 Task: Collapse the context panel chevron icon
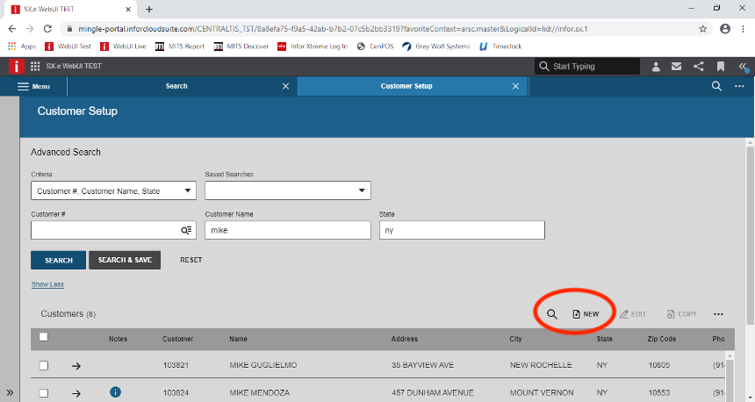pos(743,67)
